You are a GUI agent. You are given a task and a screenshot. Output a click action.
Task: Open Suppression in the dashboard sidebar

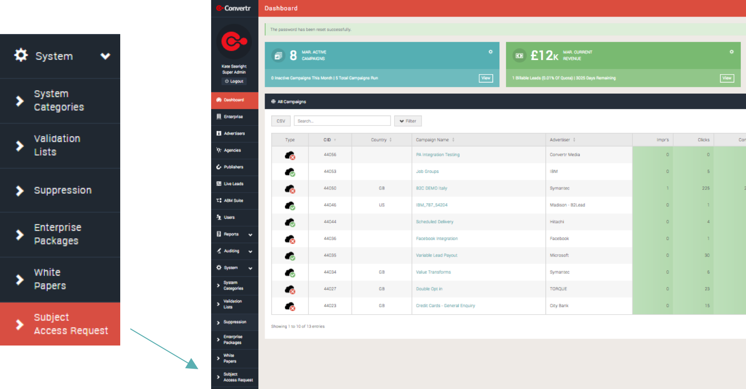pyautogui.click(x=235, y=322)
